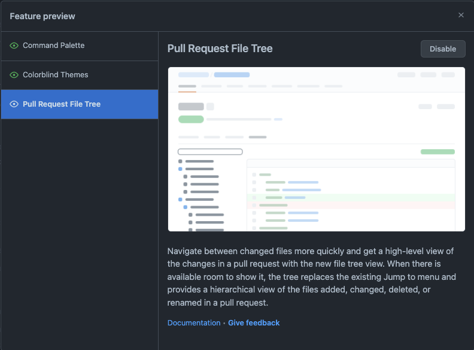Open the Documentation link
474x350 pixels.
[194, 323]
